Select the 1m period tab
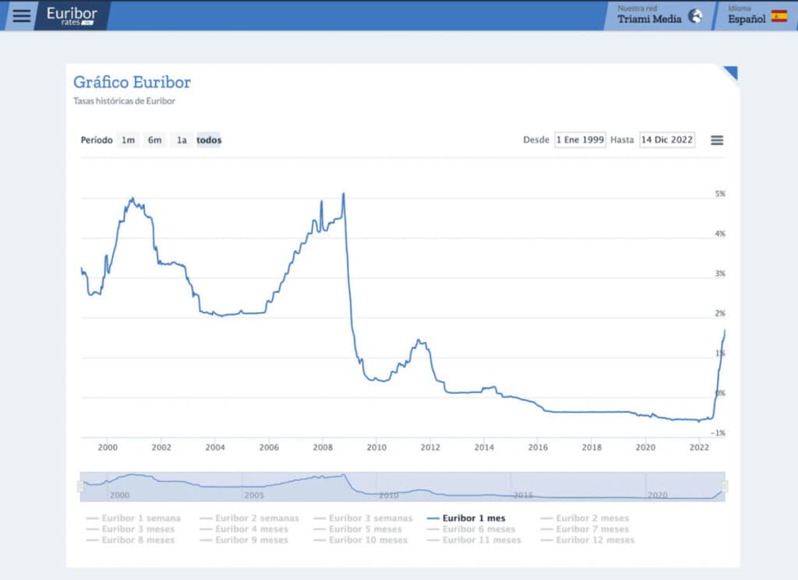 pos(129,140)
